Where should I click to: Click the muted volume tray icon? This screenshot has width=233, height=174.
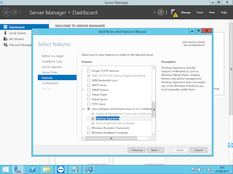click(x=210, y=170)
